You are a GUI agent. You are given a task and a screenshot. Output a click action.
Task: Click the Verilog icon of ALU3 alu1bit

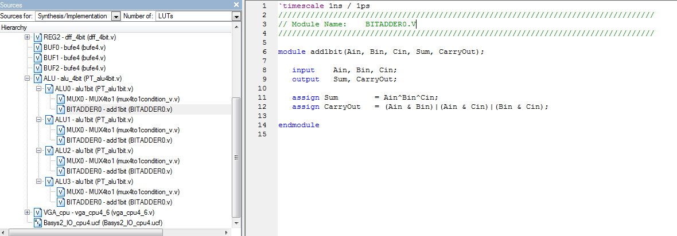click(49, 182)
